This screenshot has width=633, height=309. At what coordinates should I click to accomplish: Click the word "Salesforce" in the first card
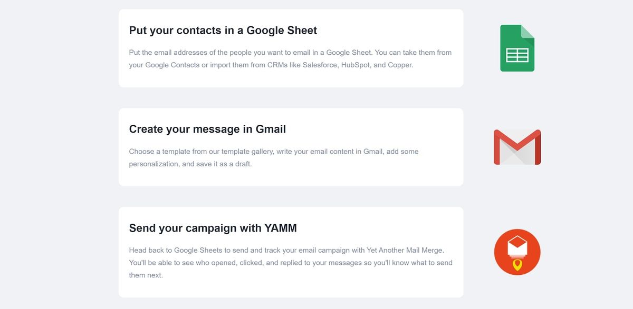point(320,65)
